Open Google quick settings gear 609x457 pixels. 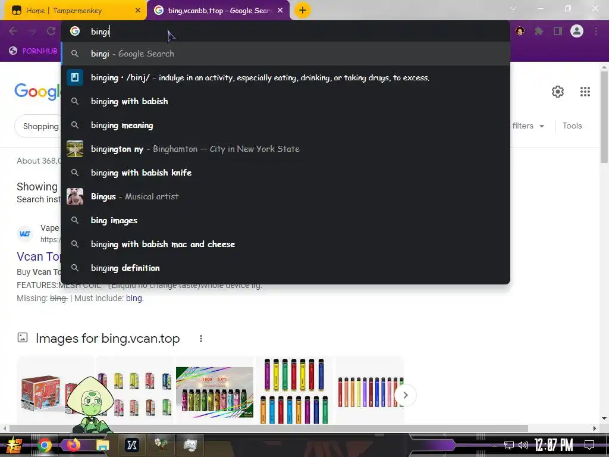point(558,92)
